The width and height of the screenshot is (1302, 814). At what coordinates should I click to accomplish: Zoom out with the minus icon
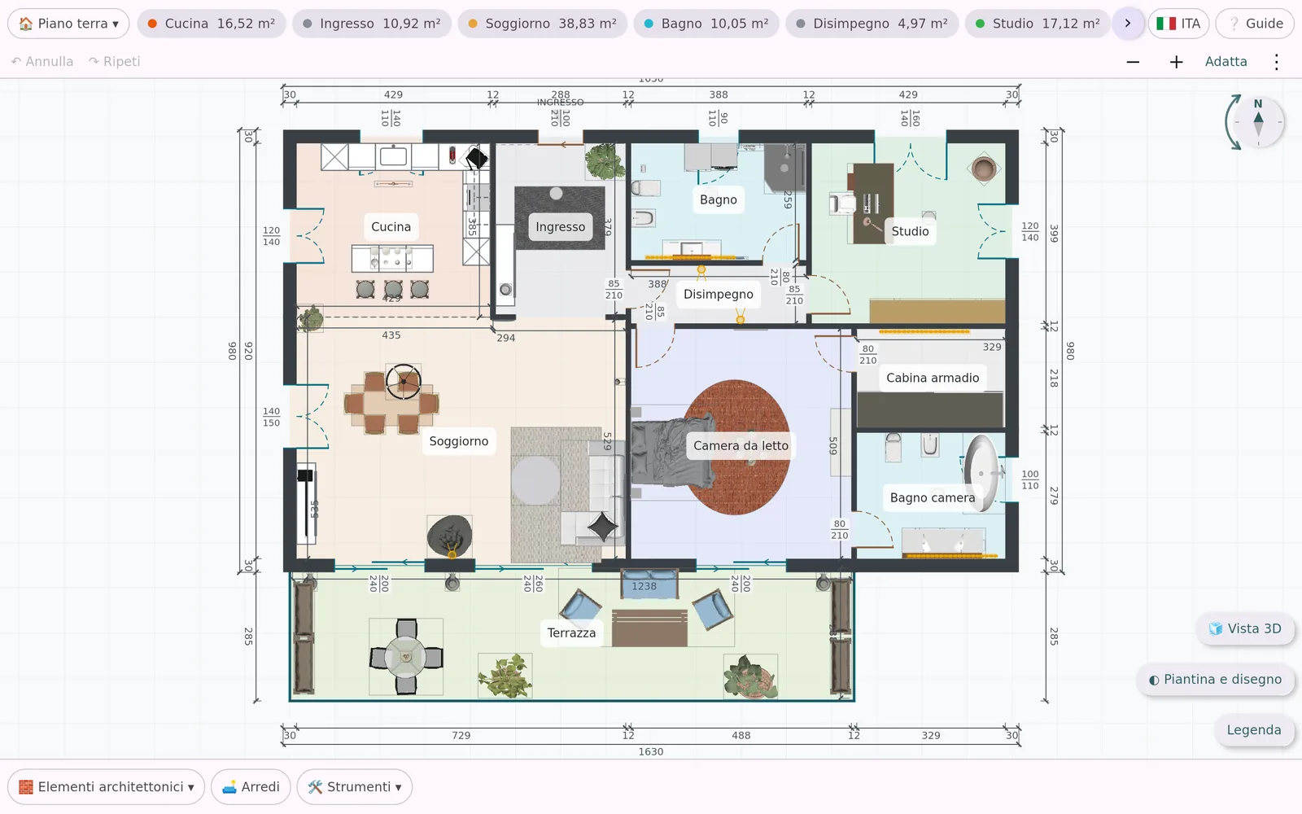click(x=1133, y=62)
